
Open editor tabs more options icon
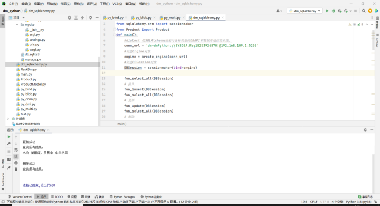(x=372, y=18)
